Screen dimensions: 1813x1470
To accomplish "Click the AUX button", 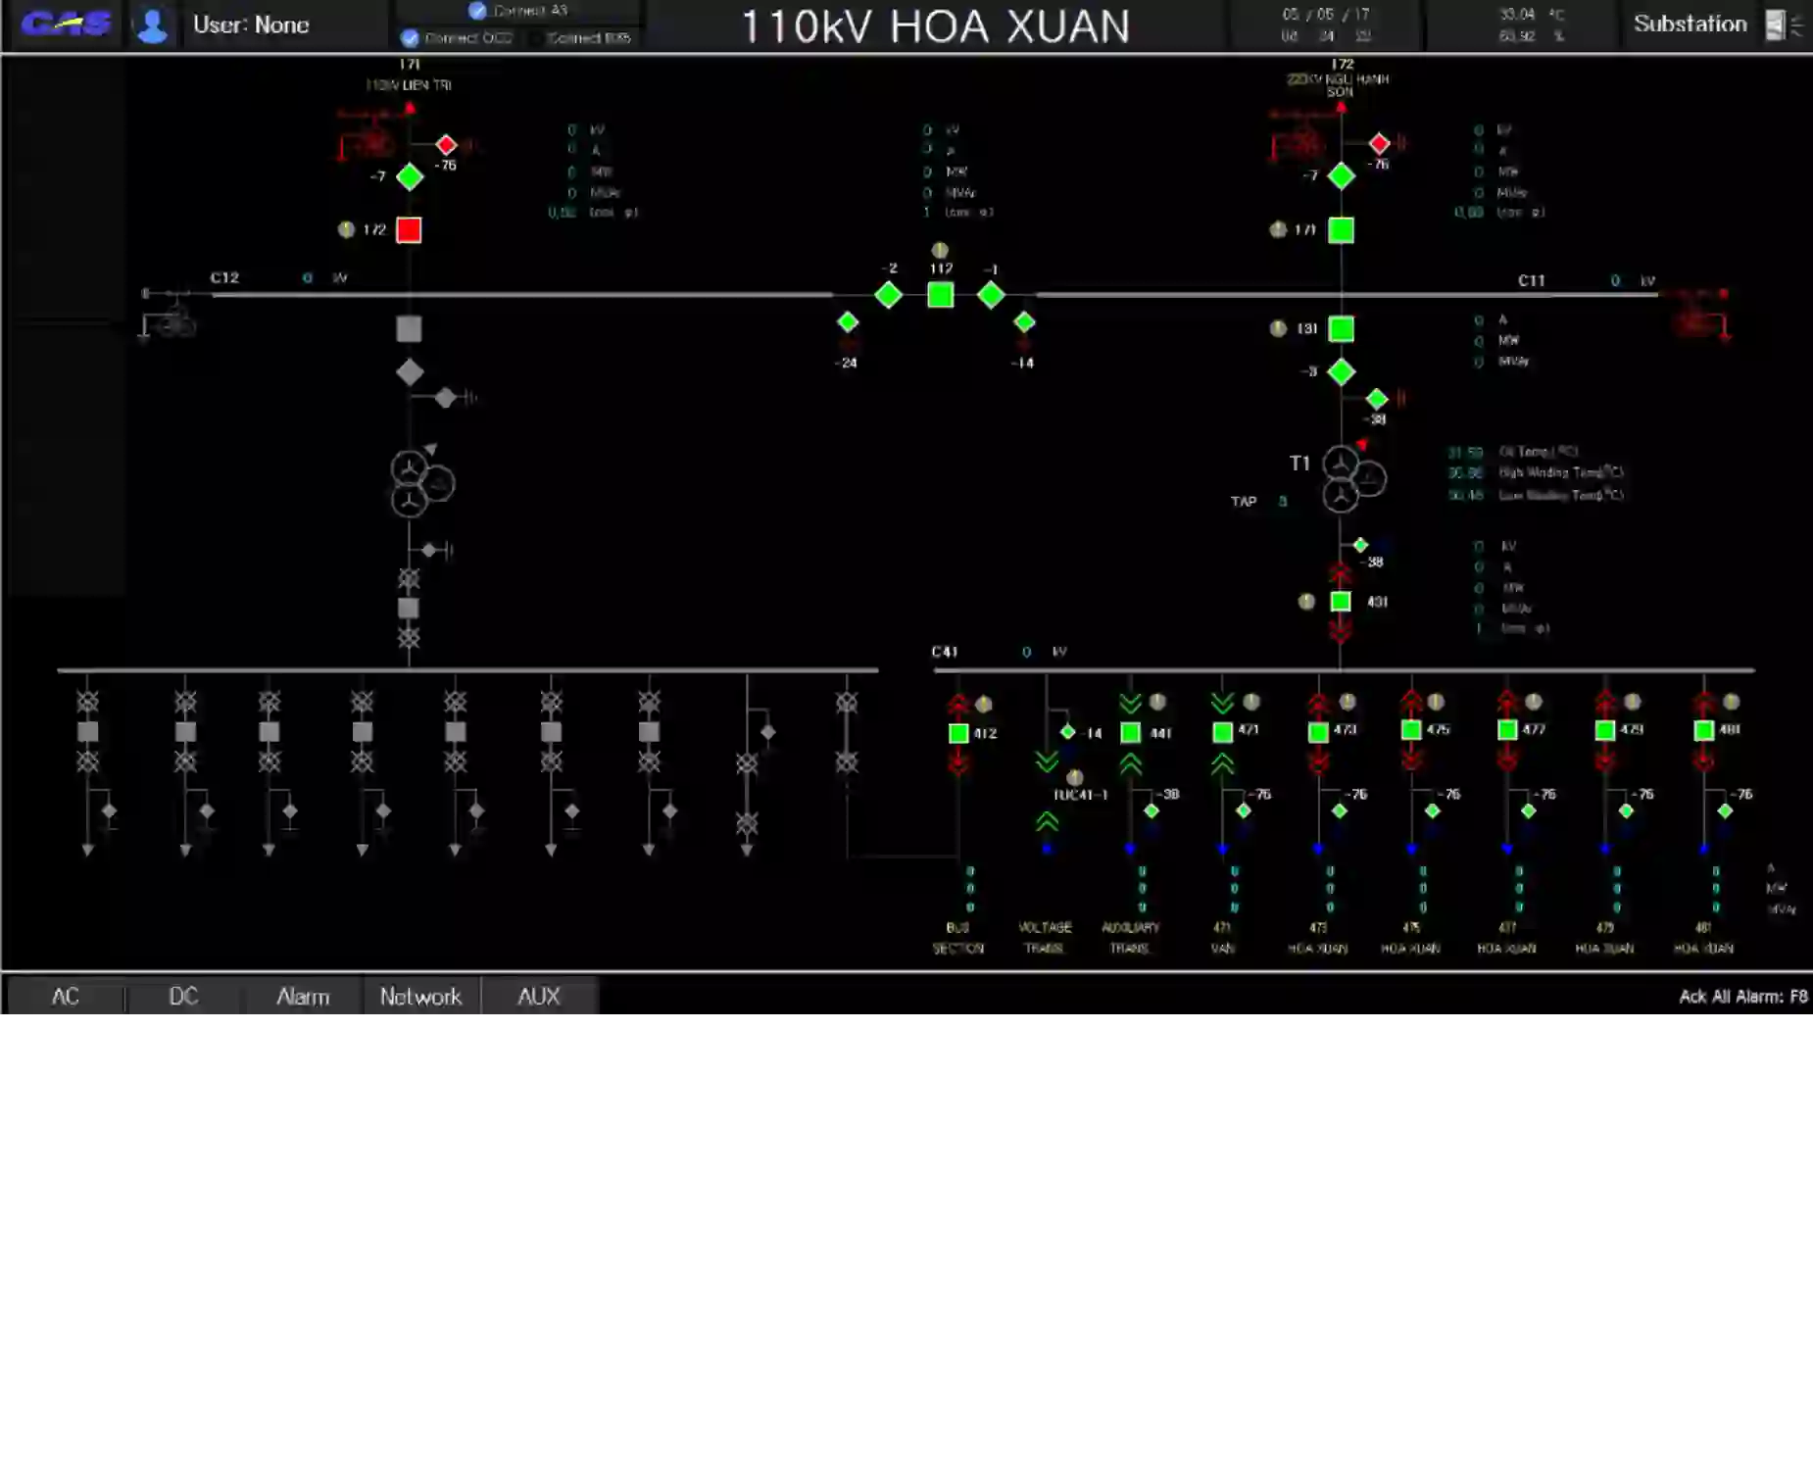I will click(x=538, y=997).
